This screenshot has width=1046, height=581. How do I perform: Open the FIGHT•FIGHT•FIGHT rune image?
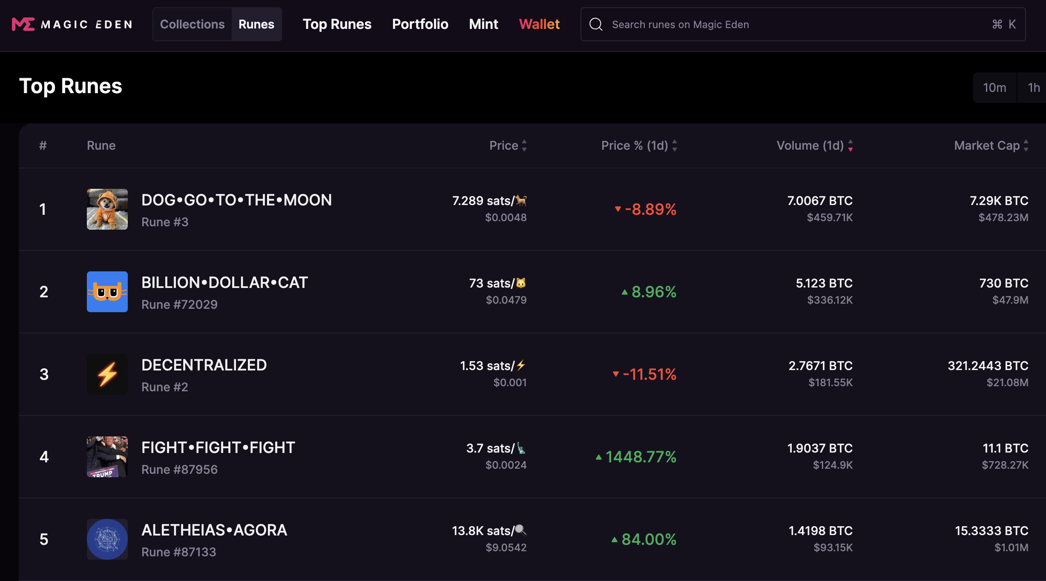click(107, 457)
